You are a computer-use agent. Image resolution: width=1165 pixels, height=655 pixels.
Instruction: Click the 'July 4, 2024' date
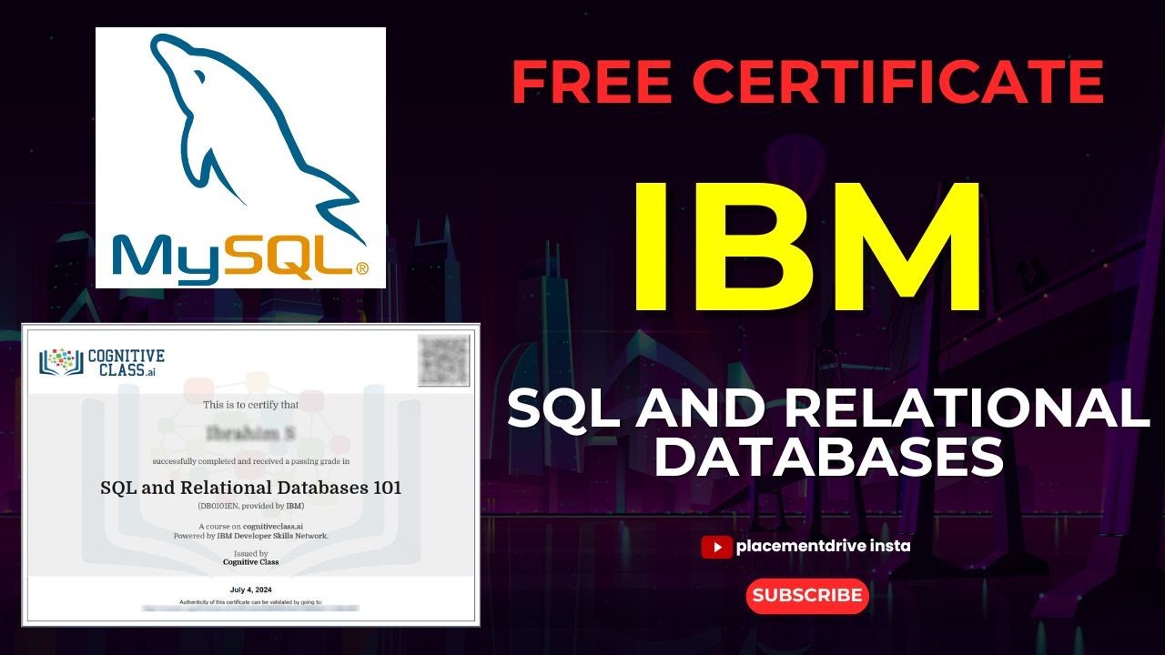coord(251,590)
